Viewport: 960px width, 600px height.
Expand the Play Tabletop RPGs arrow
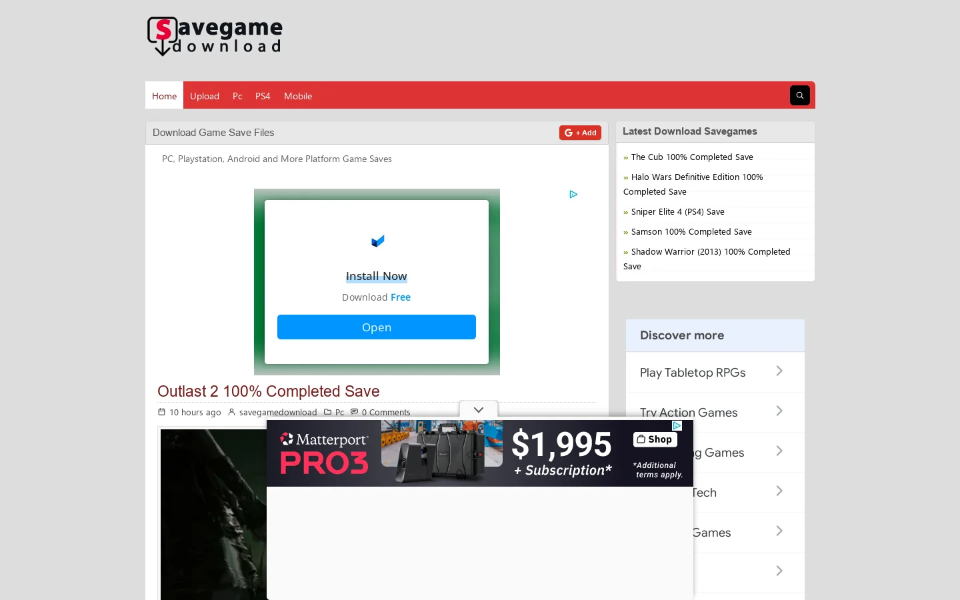[779, 371]
